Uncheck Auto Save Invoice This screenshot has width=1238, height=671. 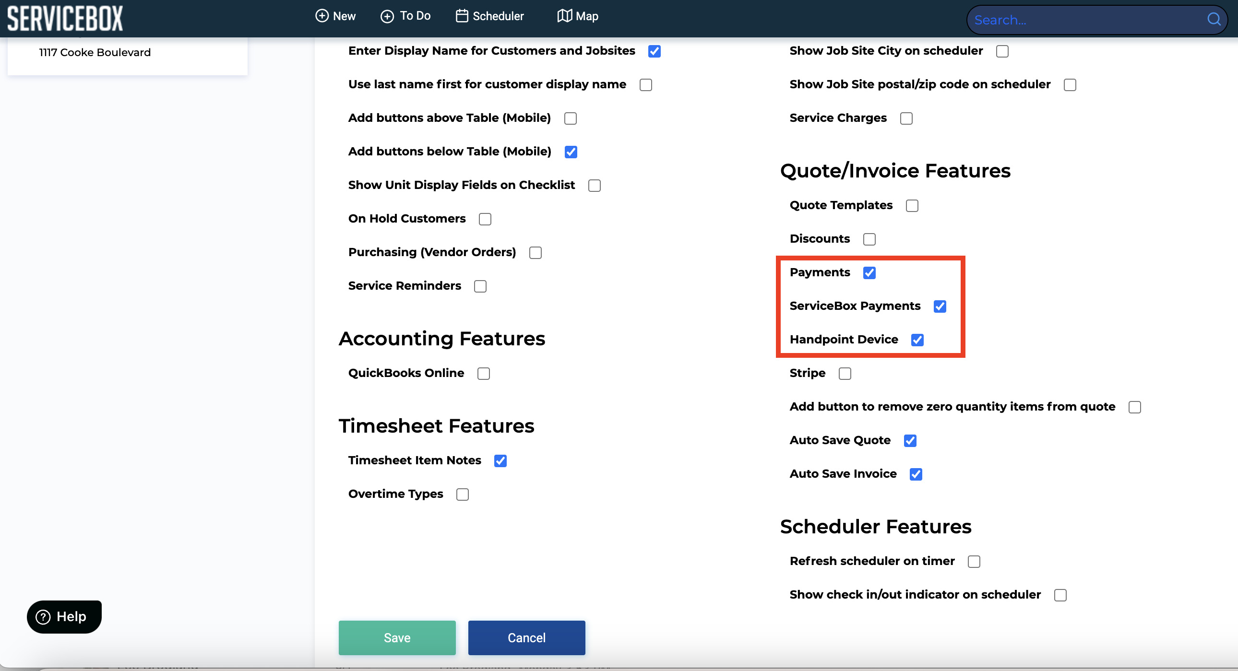point(916,474)
